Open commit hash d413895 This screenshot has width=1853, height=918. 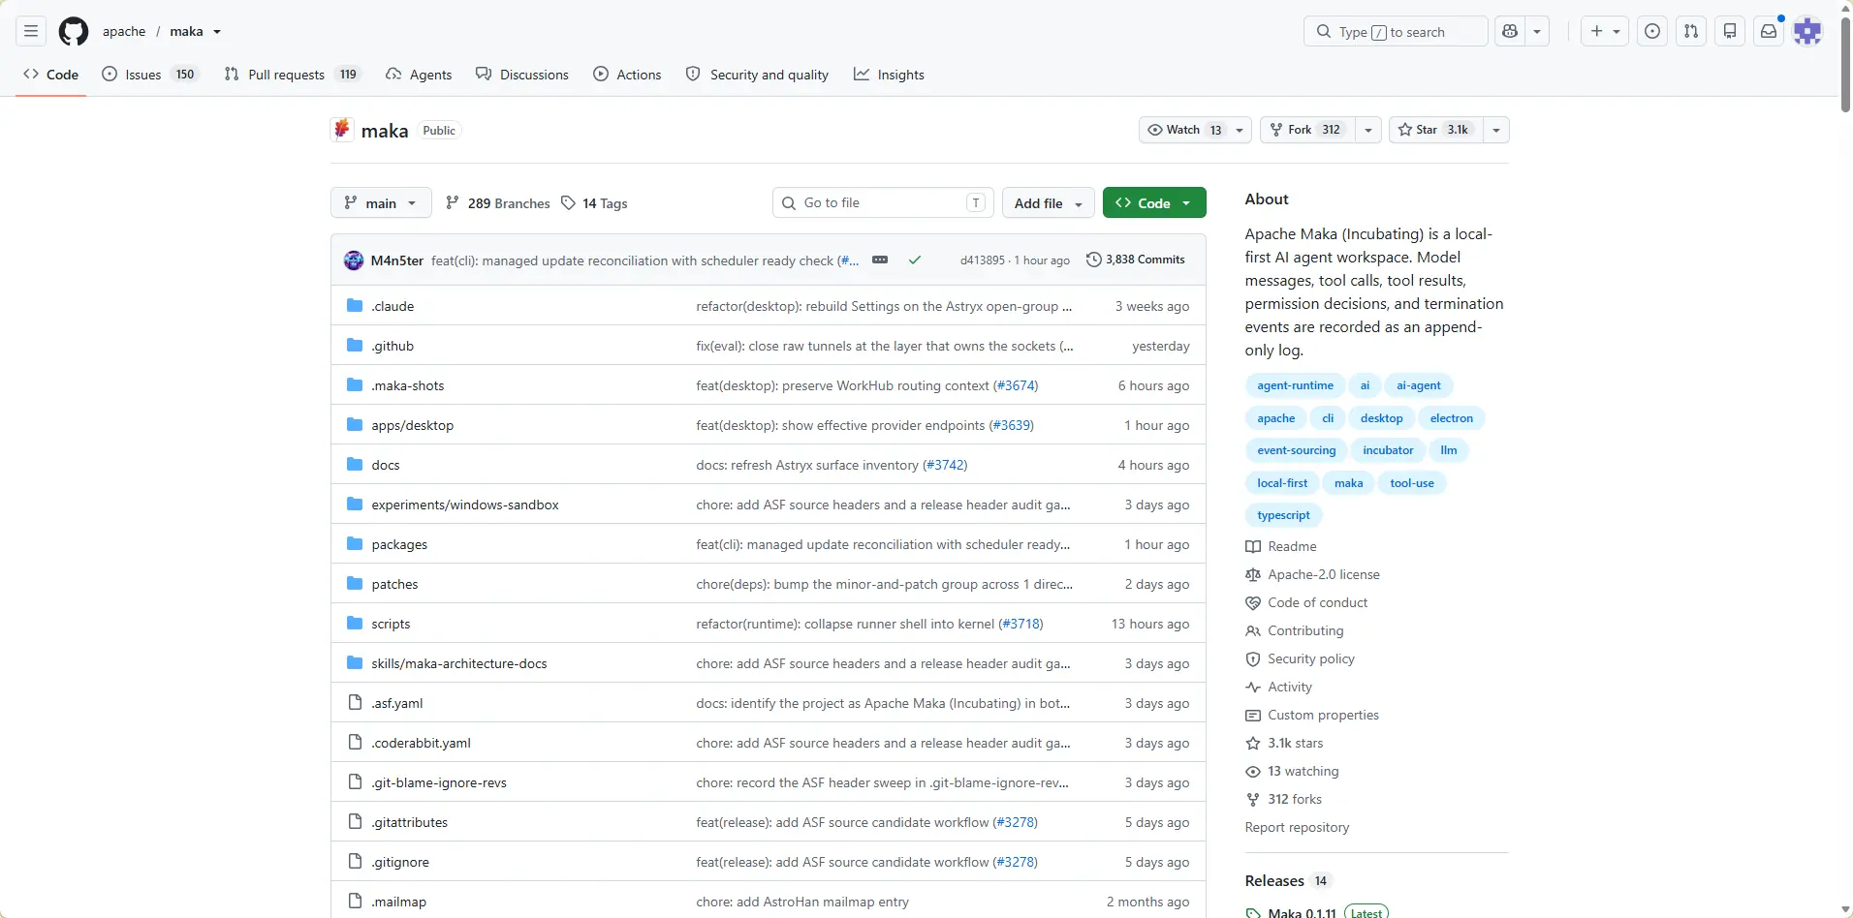pos(982,260)
